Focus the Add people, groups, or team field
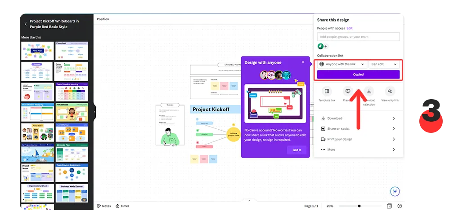The image size is (458, 224). coord(359,37)
